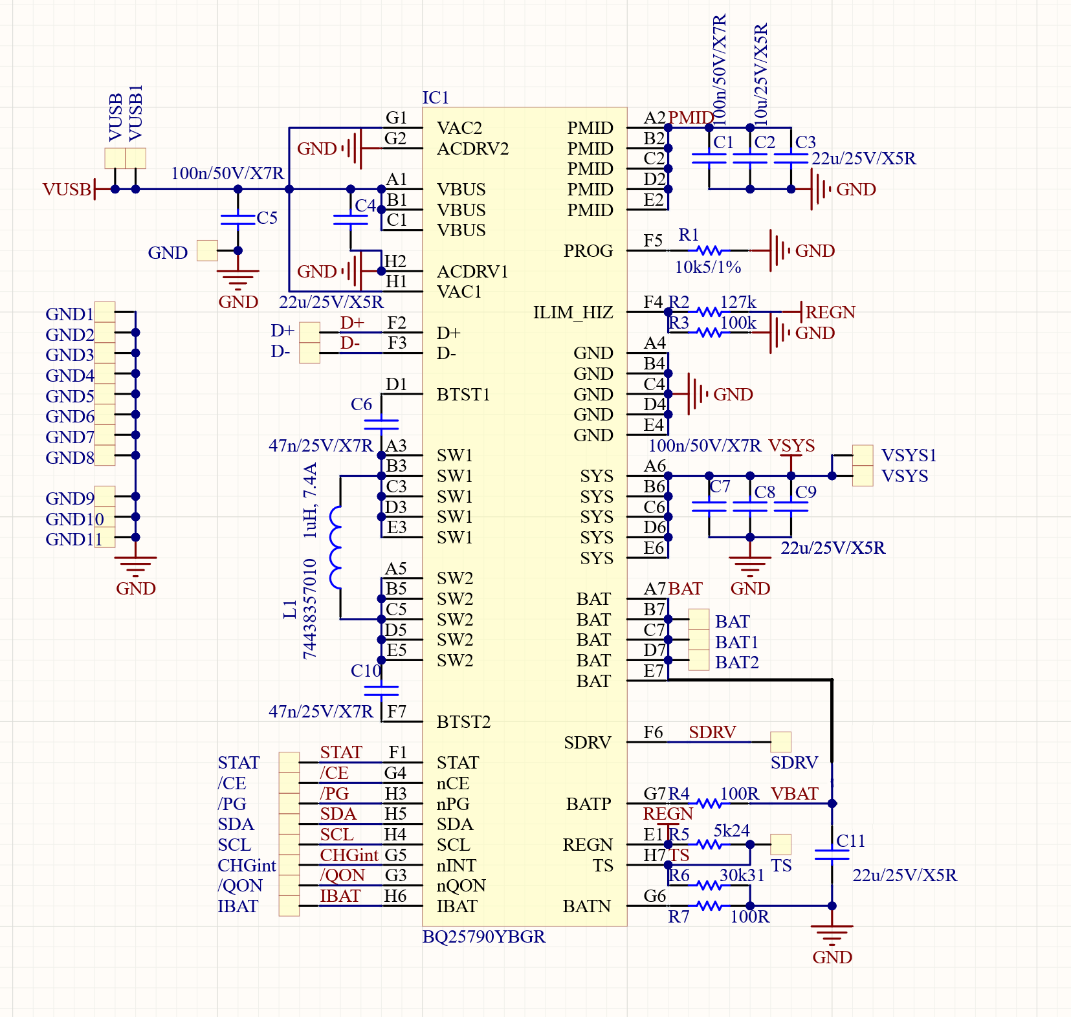Select resistor R2 127k symbol
Image resolution: width=1071 pixels, height=1017 pixels.
coord(709,312)
